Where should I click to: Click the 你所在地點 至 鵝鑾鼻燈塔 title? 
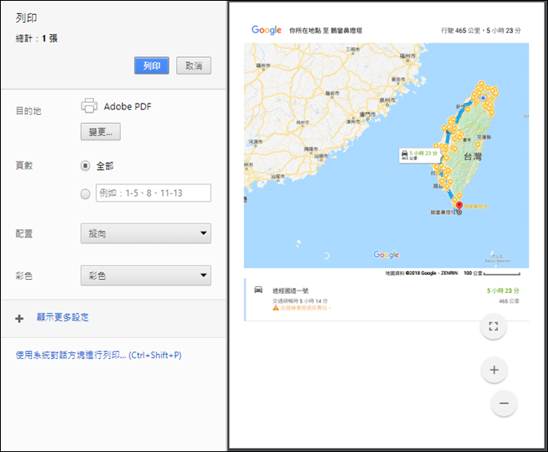pyautogui.click(x=325, y=31)
